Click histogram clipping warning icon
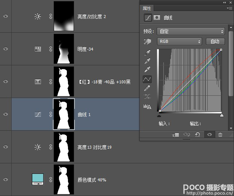234x196 pixels. tap(147, 106)
